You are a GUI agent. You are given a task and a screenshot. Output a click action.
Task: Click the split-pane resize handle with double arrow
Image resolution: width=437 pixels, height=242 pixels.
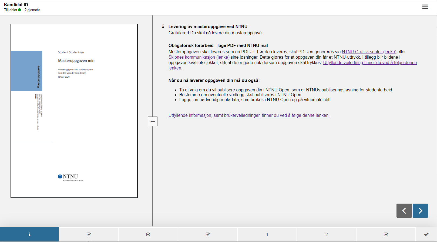point(153,121)
